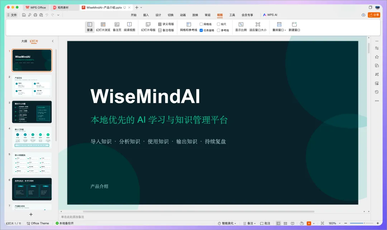Click the zoom in plus button
The image size is (387, 230).
click(x=378, y=223)
